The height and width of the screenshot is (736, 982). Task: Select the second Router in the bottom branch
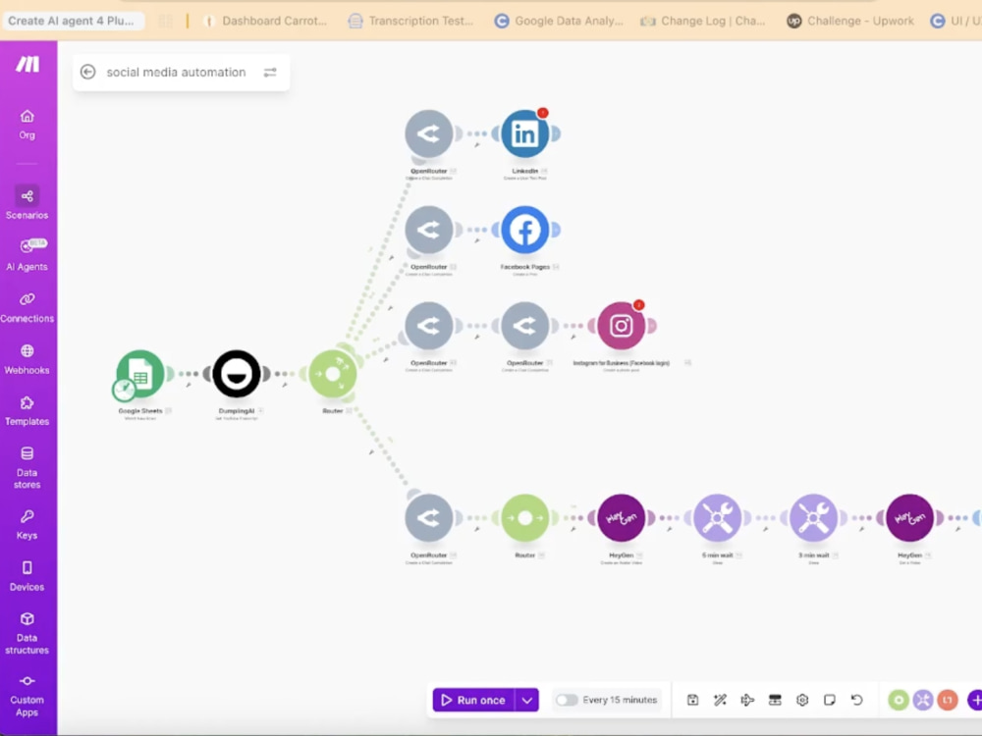(524, 517)
